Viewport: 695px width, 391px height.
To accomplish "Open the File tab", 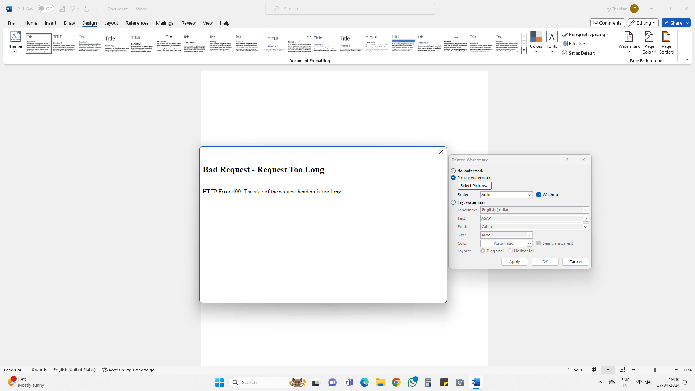I will 11,23.
